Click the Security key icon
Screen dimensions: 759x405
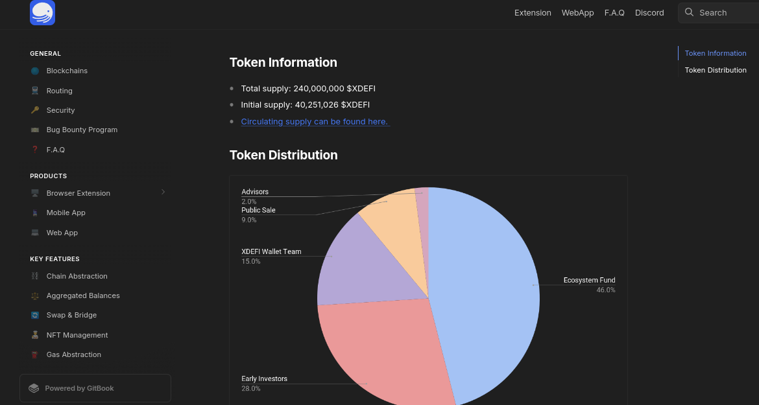[35, 110]
